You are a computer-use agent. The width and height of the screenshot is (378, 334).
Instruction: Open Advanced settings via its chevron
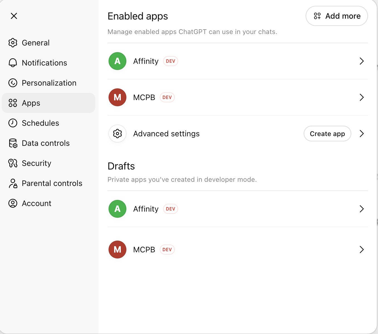[x=362, y=134]
